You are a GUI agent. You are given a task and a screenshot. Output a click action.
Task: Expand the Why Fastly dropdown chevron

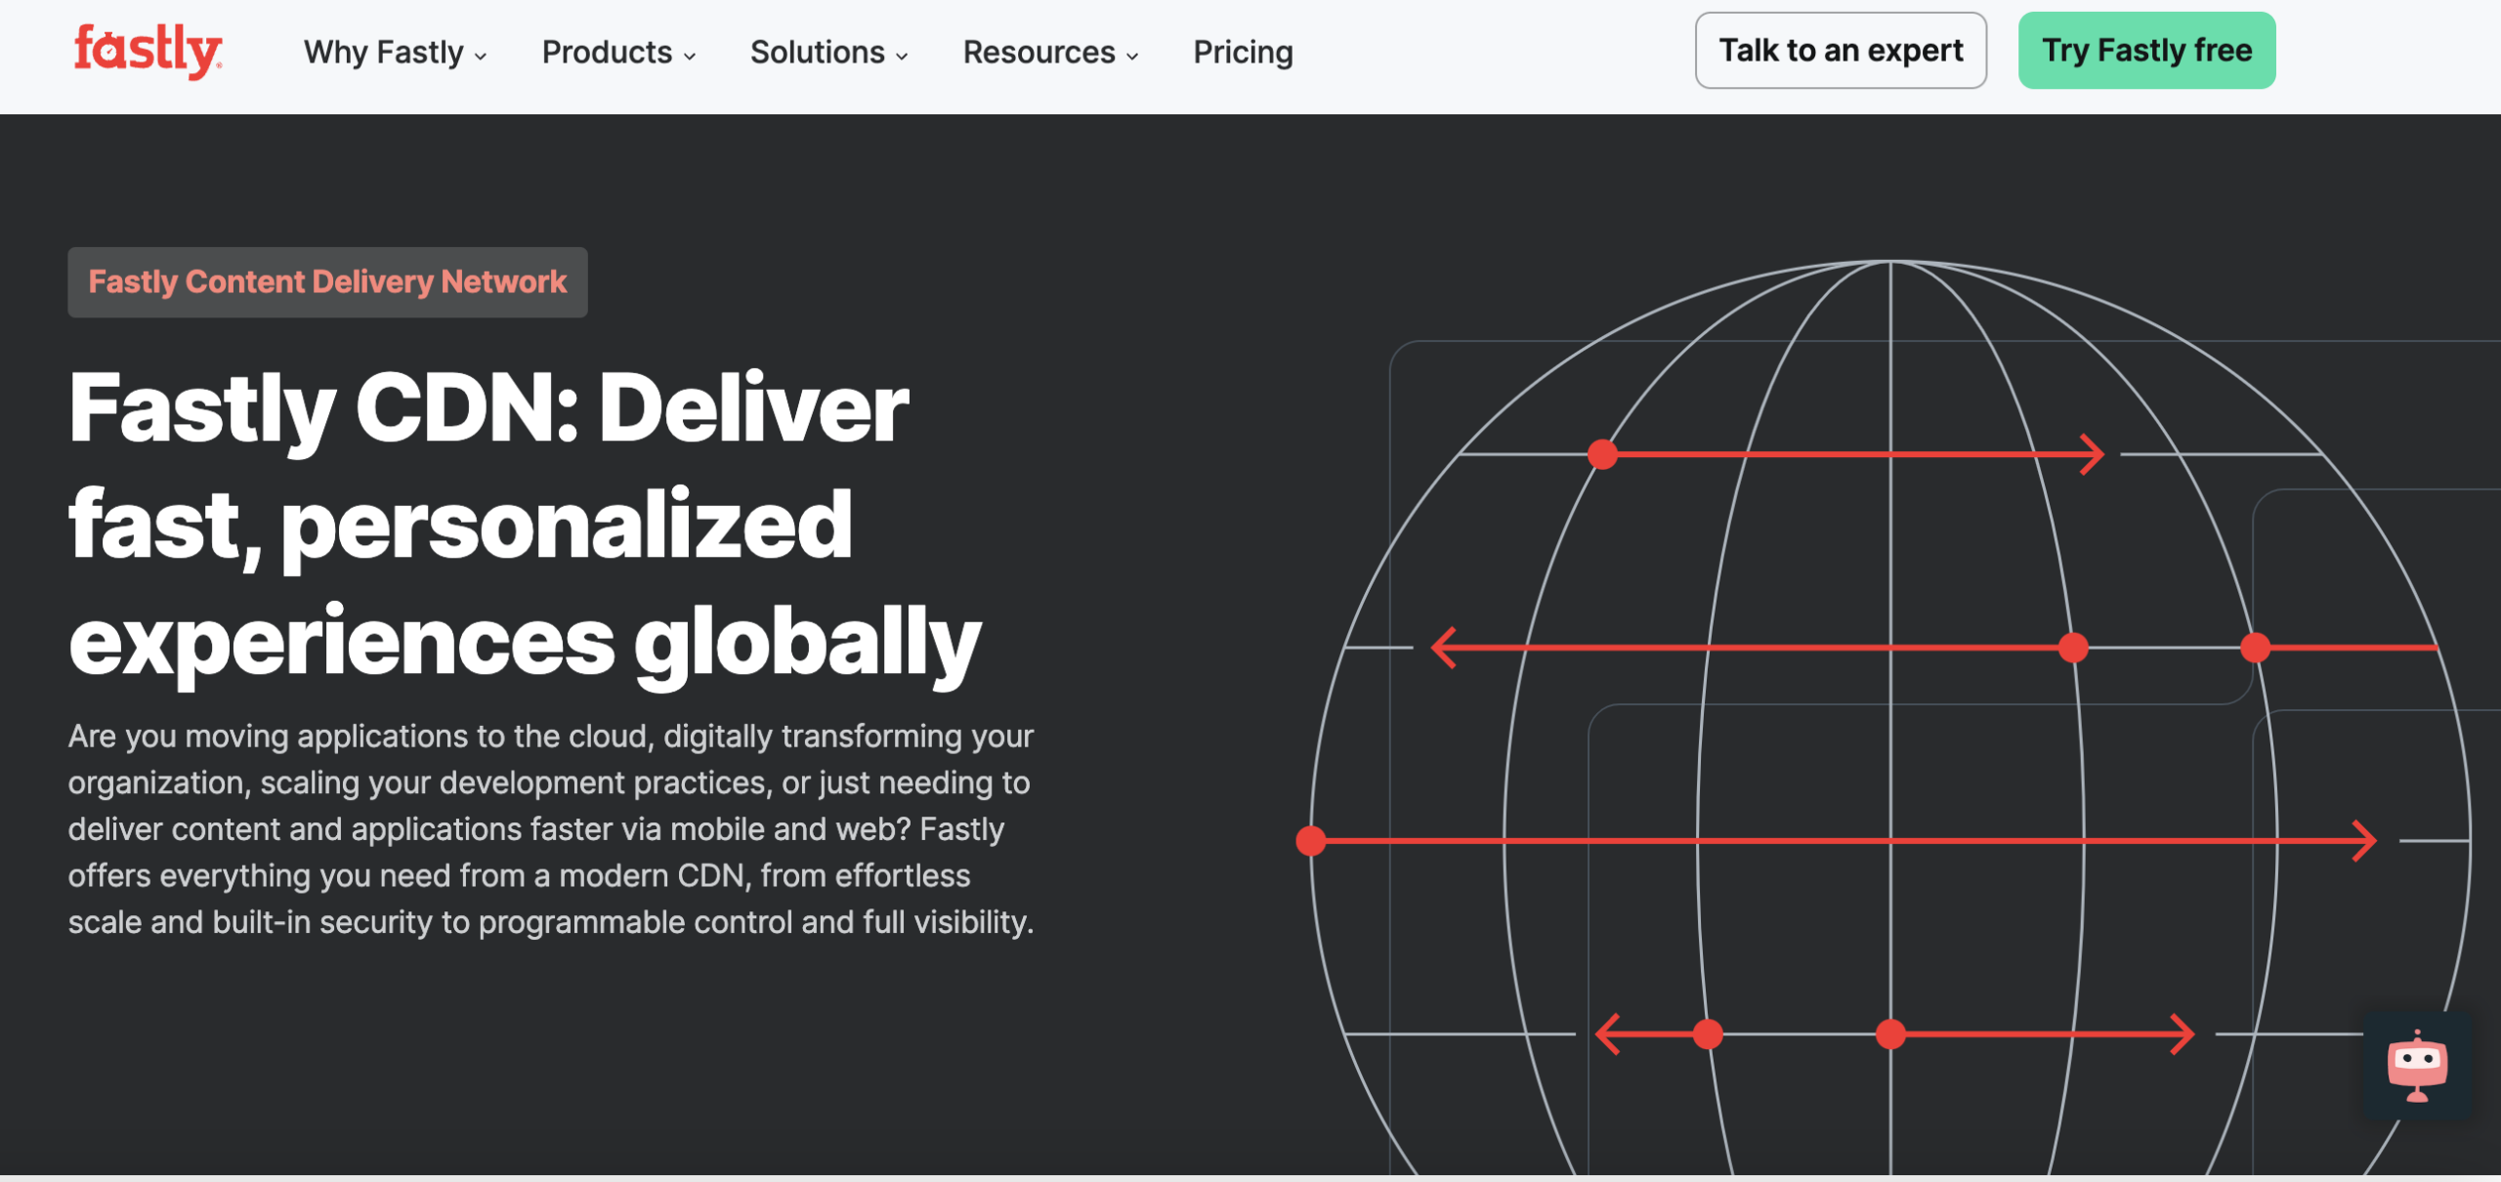pos(482,57)
